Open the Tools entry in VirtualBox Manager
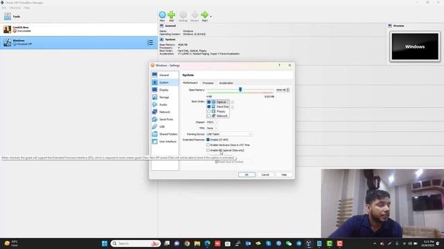Viewport: 444px width, 249px height. pos(78,17)
